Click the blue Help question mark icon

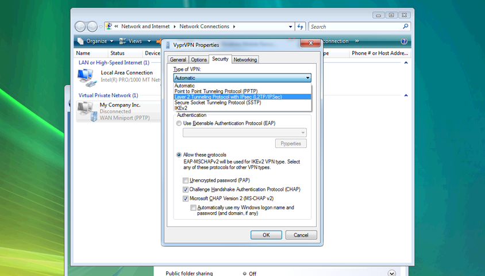(404, 41)
